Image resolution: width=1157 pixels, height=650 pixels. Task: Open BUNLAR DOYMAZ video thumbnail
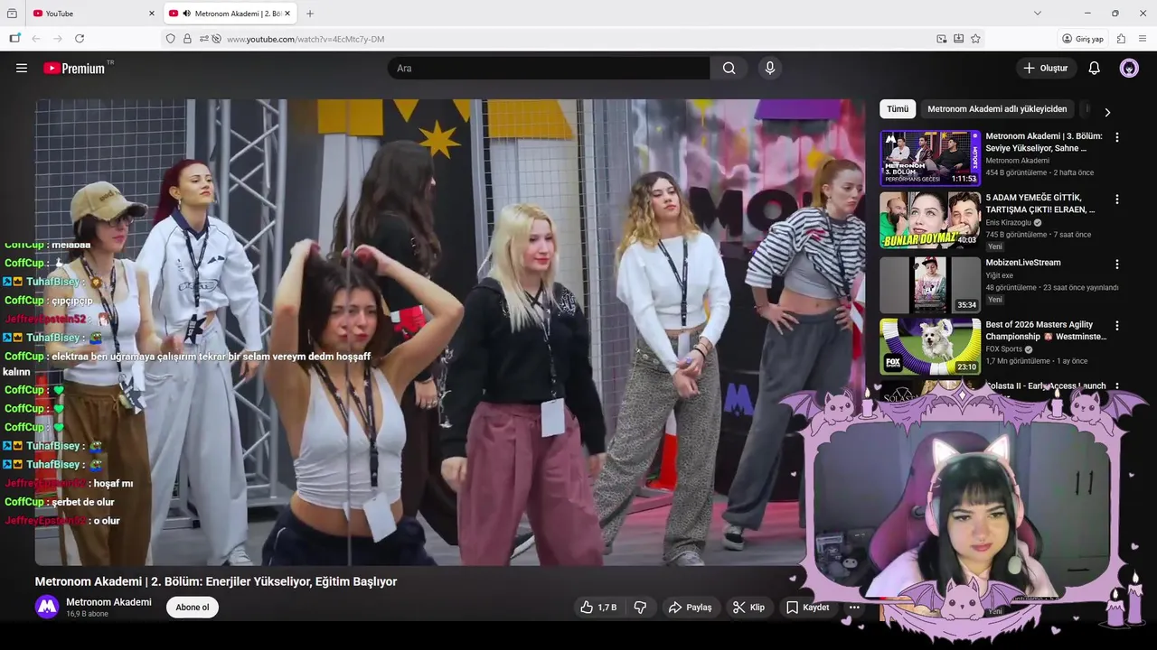(x=930, y=219)
